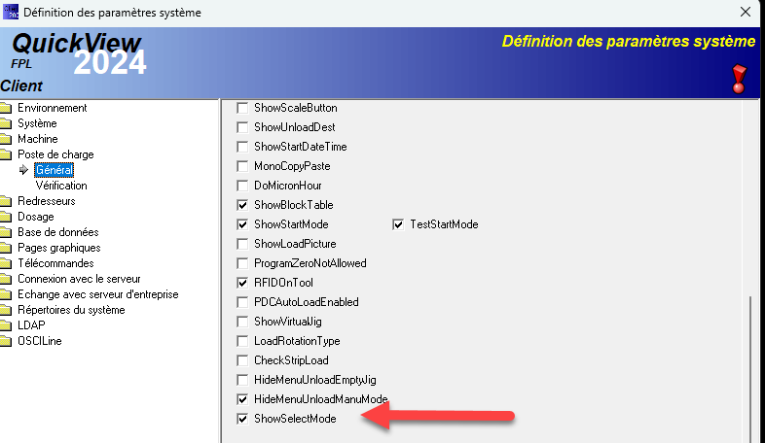The width and height of the screenshot is (765, 443).
Task: Click the Répertoires du système folder icon
Action: 6,310
